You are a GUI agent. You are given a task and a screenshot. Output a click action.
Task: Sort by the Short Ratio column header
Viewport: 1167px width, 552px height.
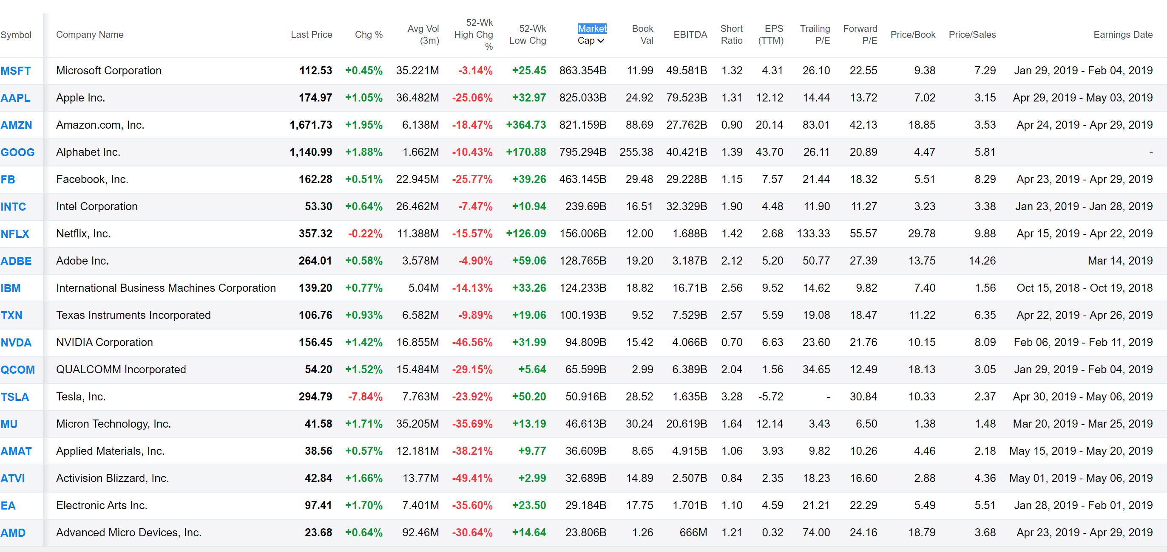click(731, 34)
